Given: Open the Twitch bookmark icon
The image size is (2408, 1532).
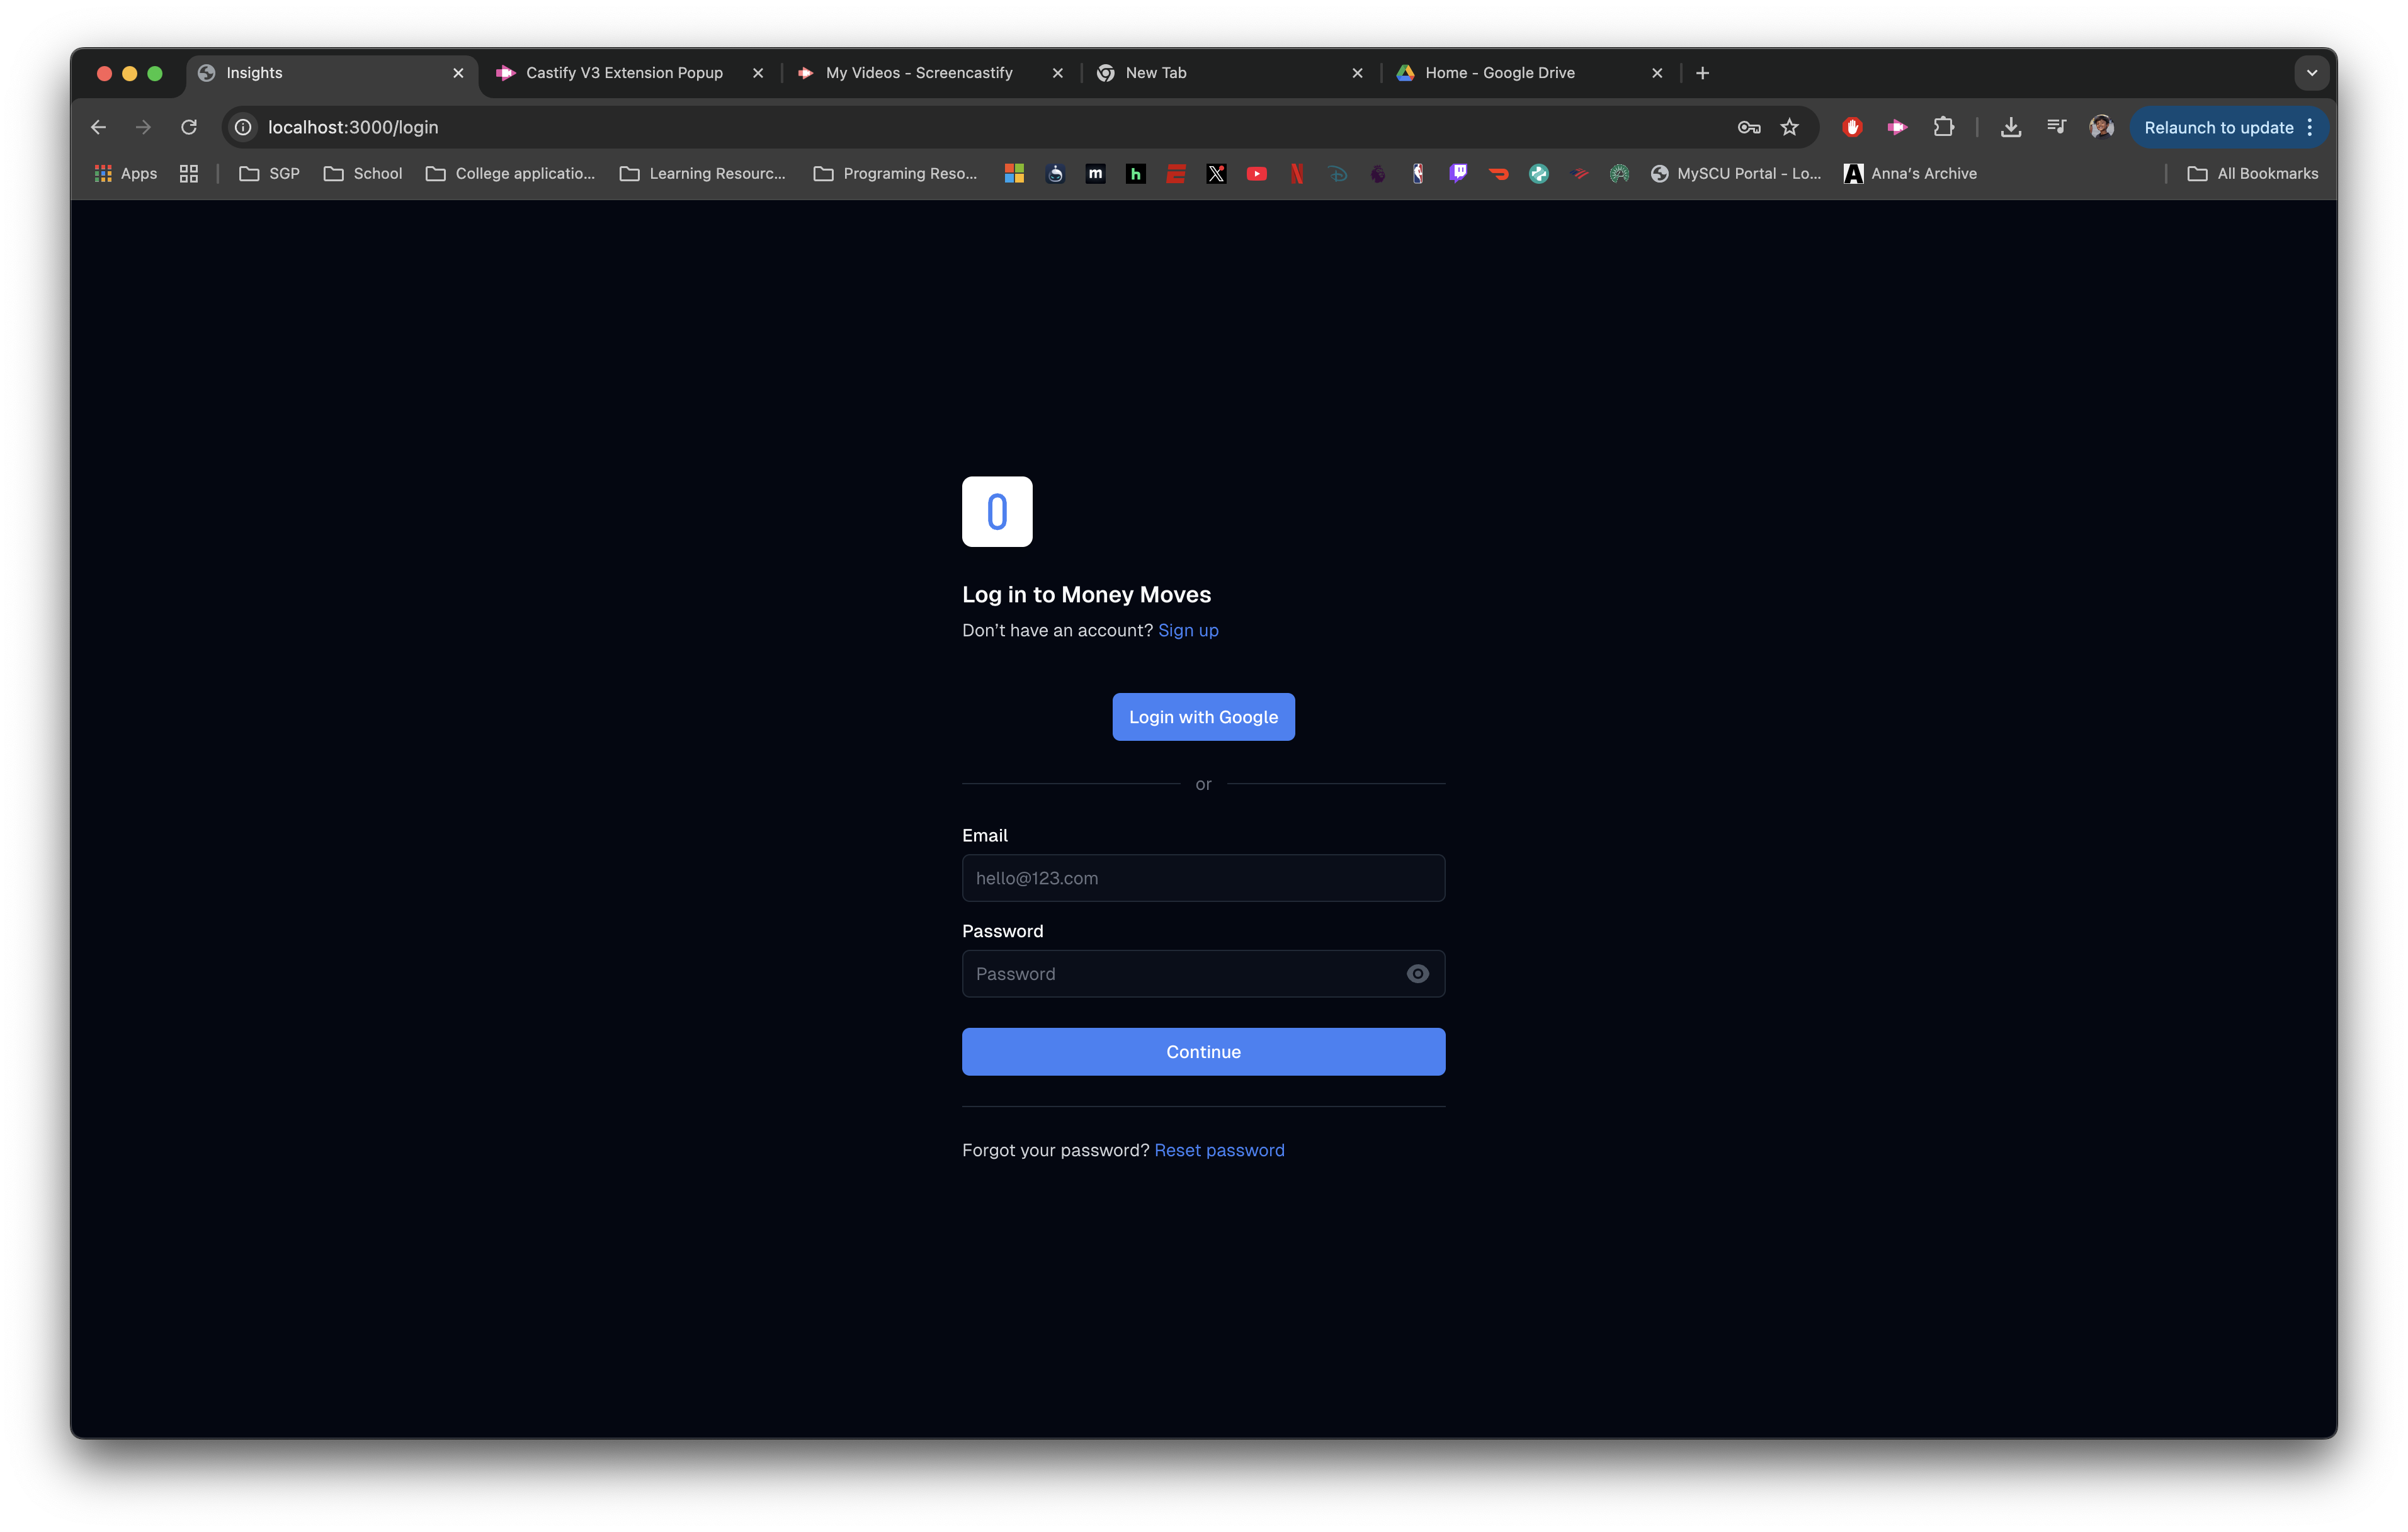Looking at the screenshot, I should (x=1458, y=174).
